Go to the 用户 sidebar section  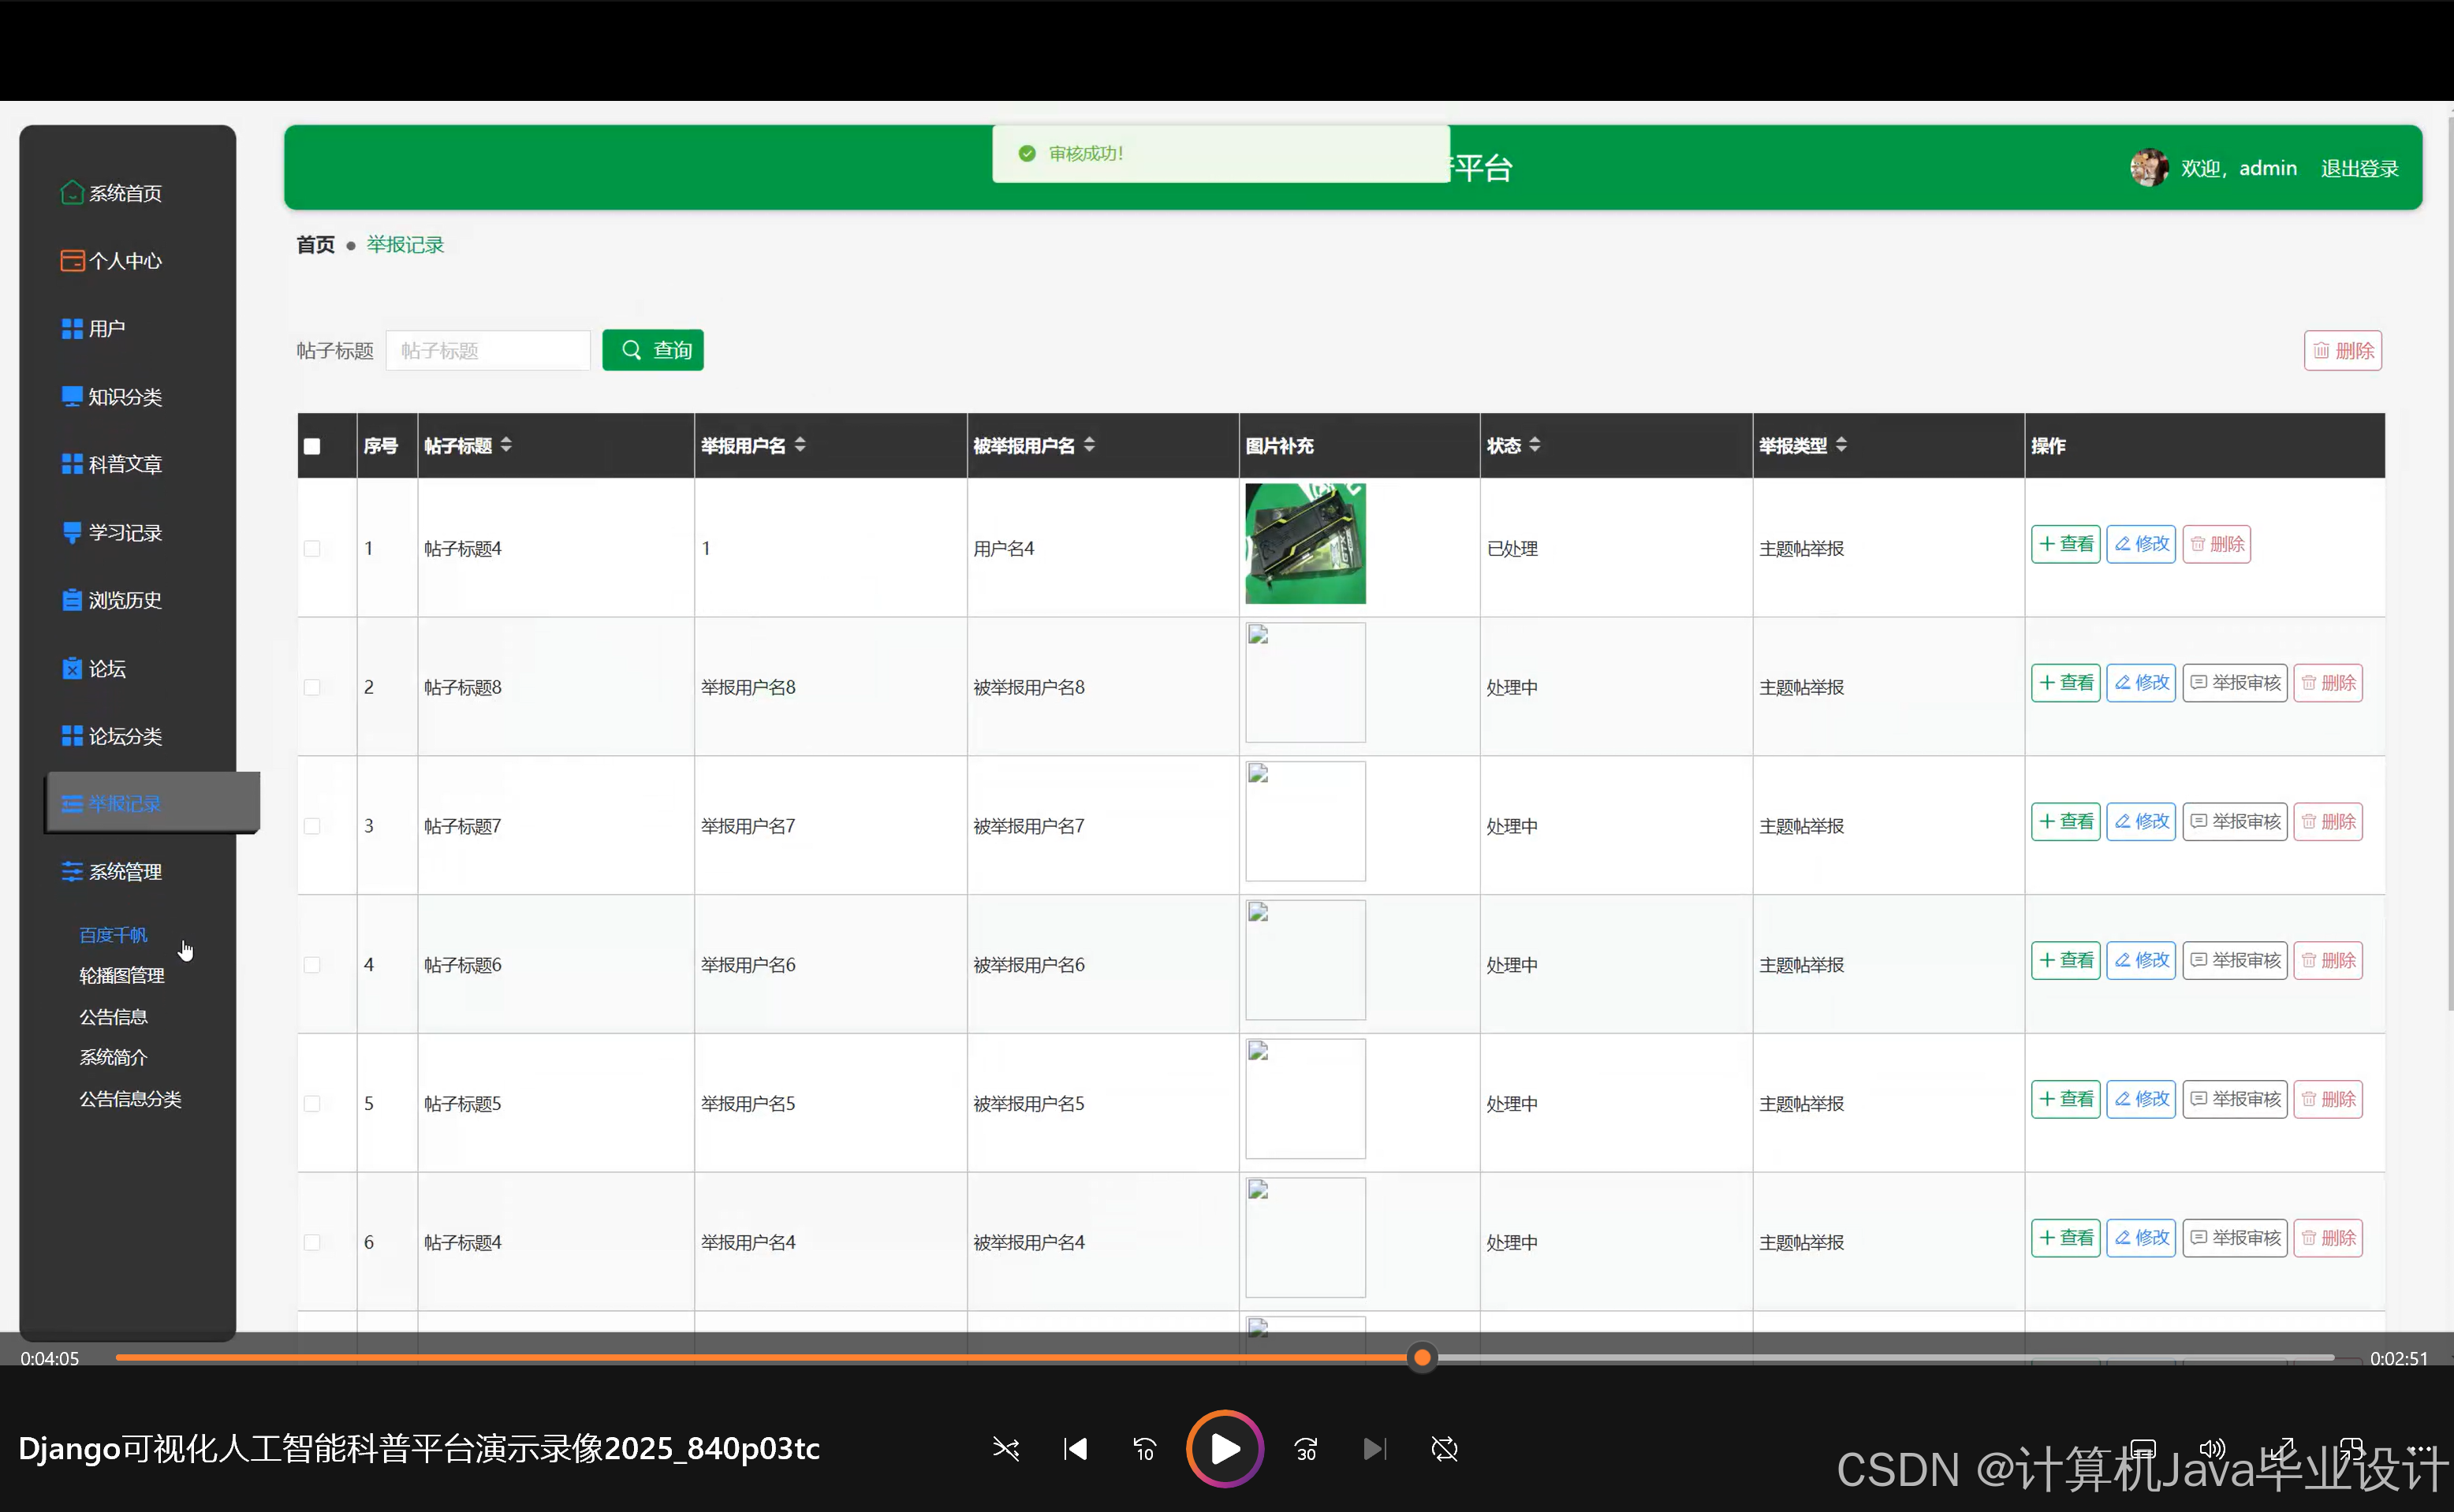[94, 328]
